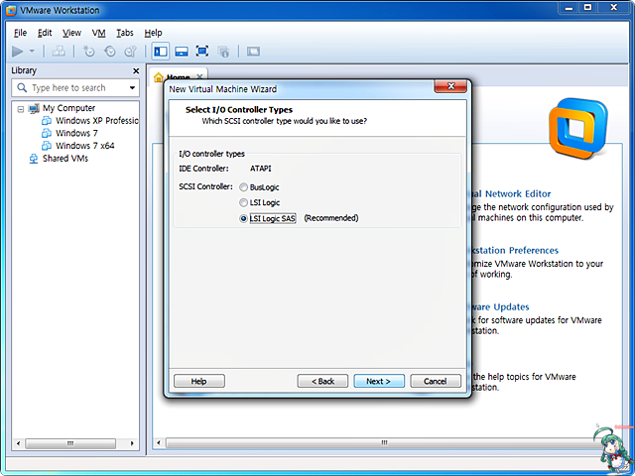This screenshot has height=476, width=635.
Task: Open the Help menu
Action: (153, 33)
